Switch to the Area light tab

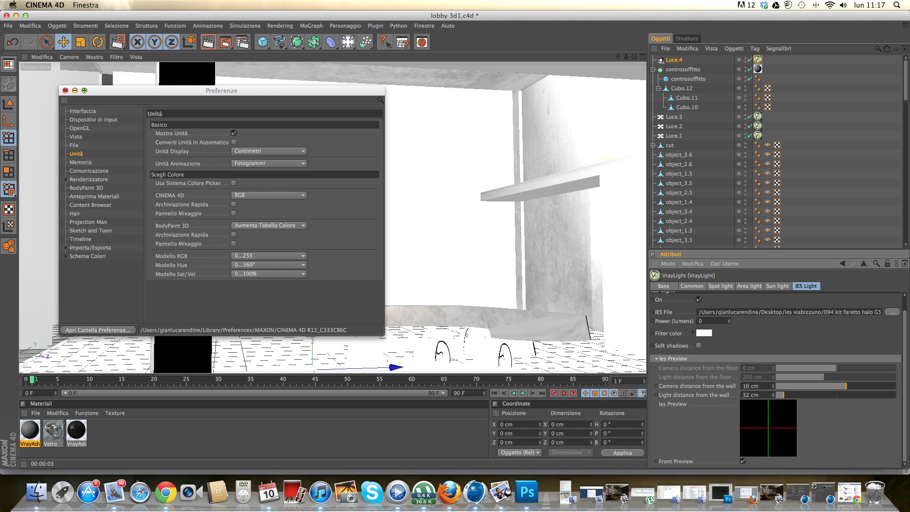pyautogui.click(x=749, y=286)
